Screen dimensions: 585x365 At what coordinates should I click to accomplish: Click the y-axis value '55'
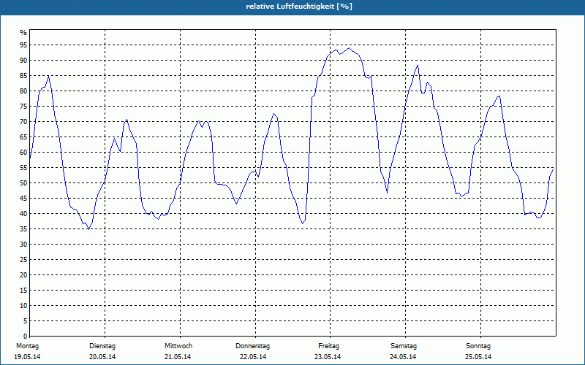pyautogui.click(x=23, y=168)
